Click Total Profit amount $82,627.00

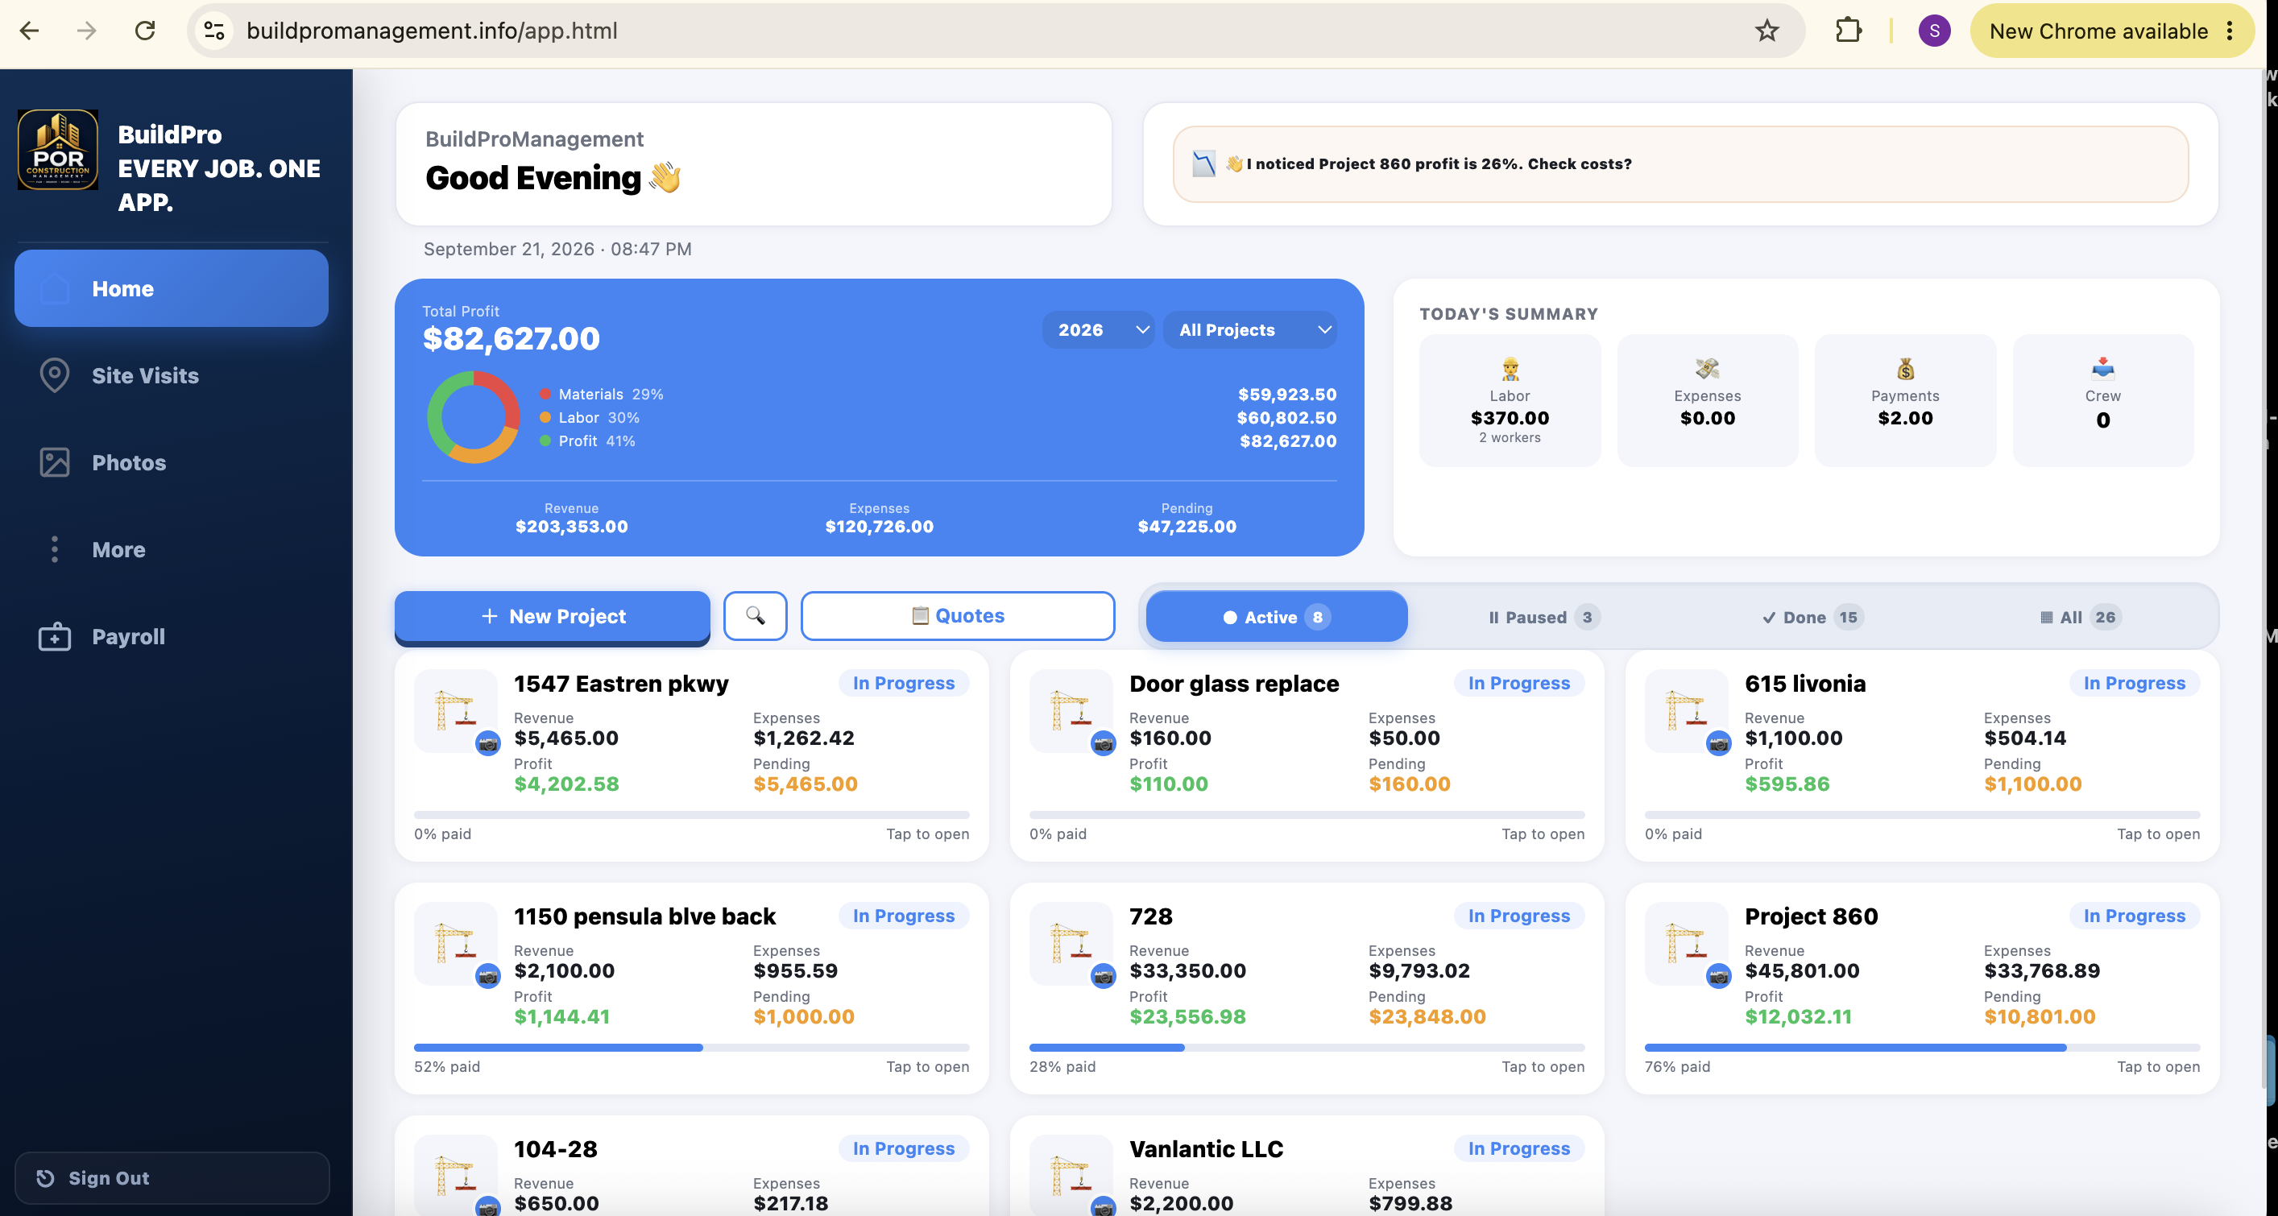tap(512, 339)
